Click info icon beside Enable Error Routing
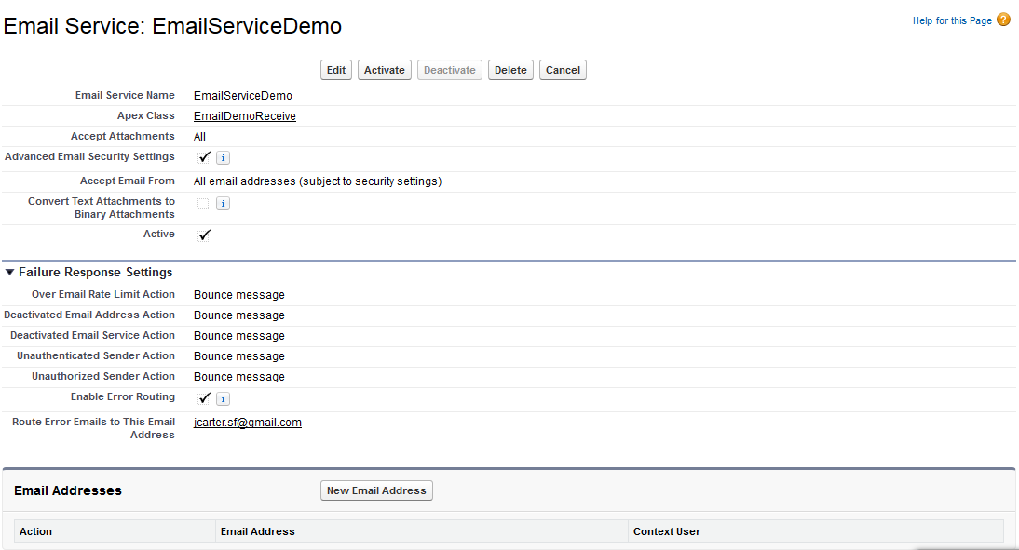Screen dimensions: 1019x550 pyautogui.click(x=224, y=399)
